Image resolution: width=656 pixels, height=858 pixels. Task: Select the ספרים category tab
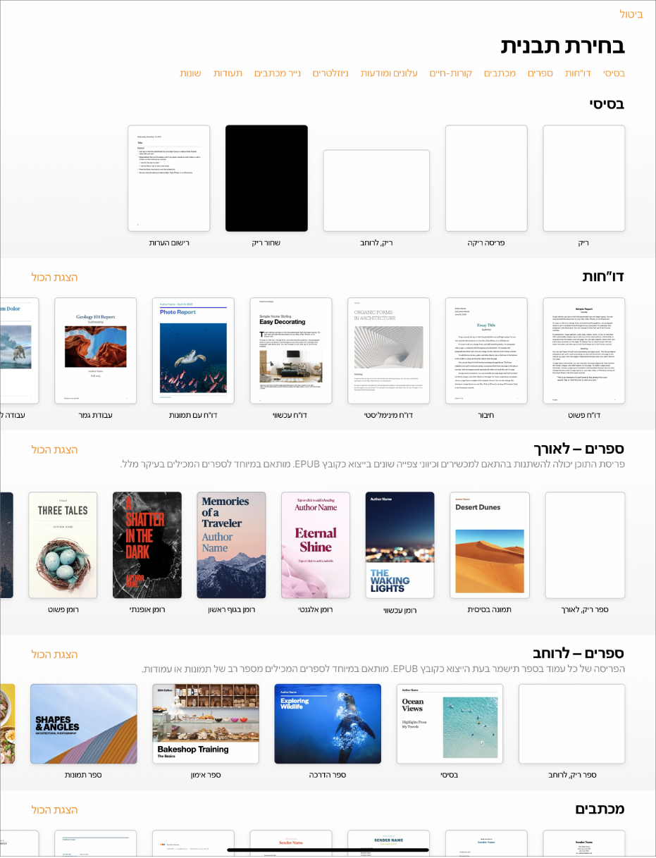click(540, 73)
